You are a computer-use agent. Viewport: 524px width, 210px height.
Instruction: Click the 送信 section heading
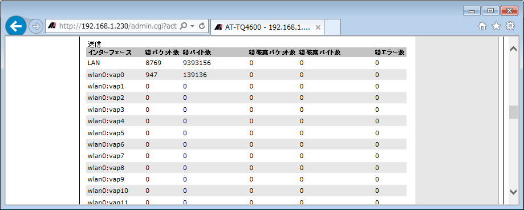coord(94,44)
